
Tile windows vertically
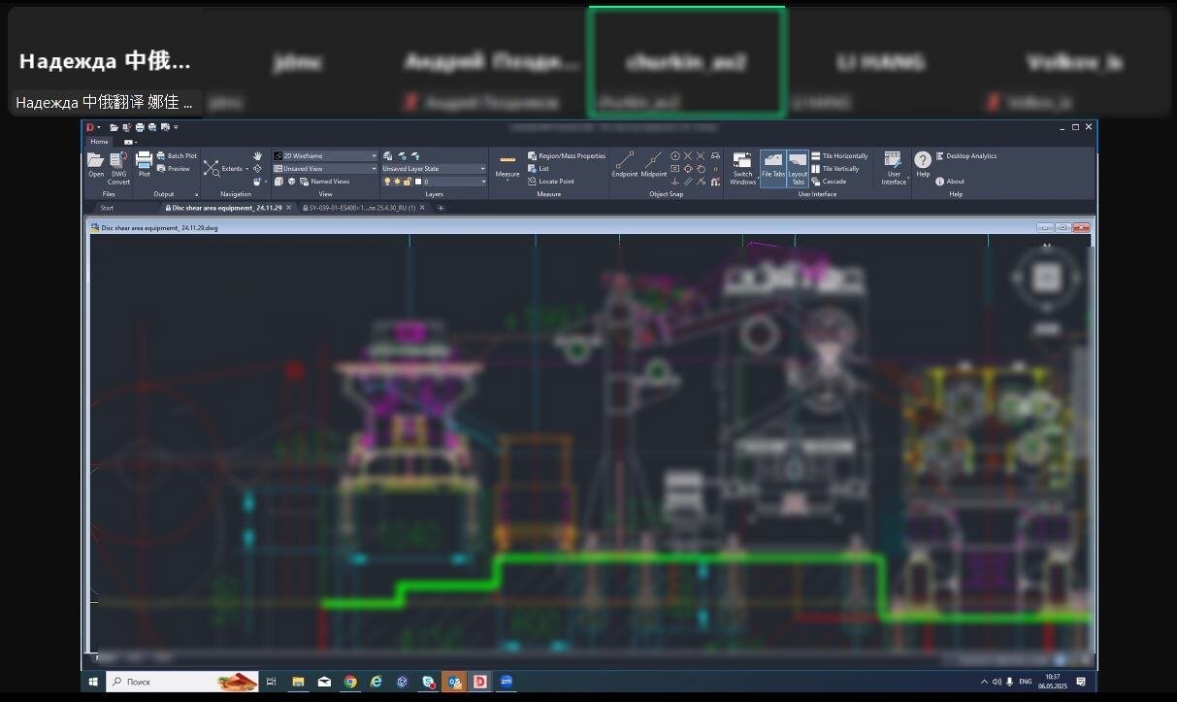(x=834, y=169)
